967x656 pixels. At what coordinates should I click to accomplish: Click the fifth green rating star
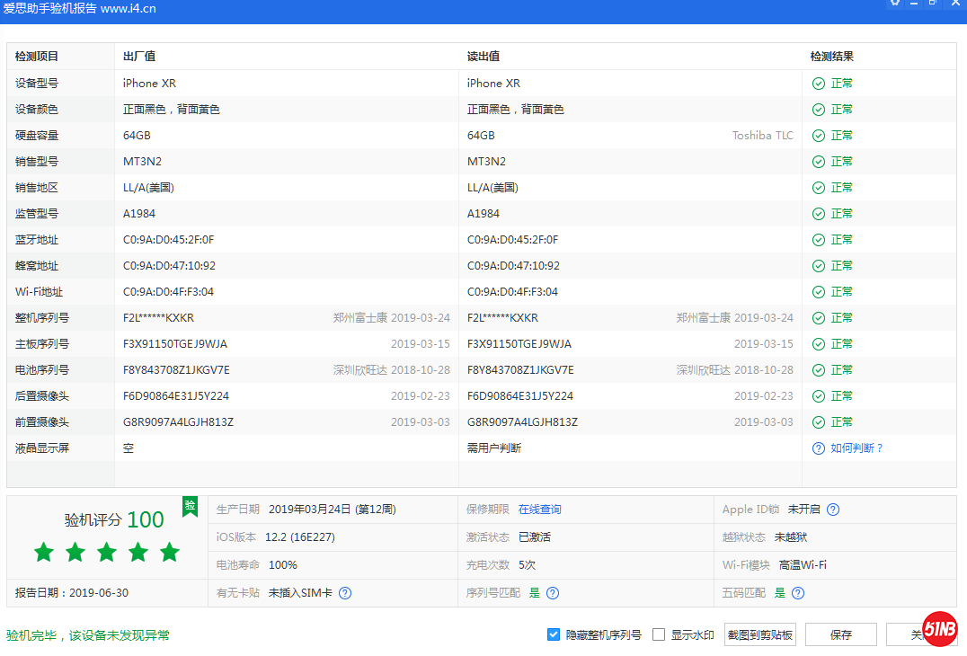170,552
